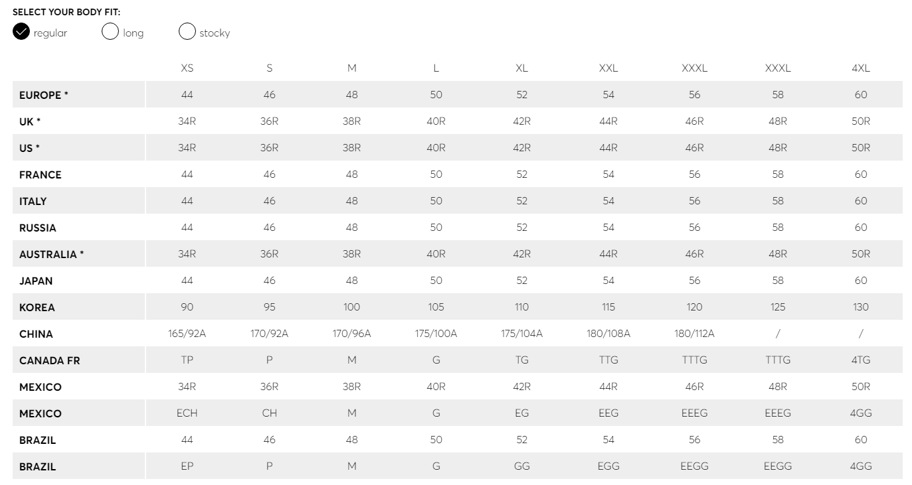Click Mexico ECH size cell
The height and width of the screenshot is (485, 912).
(187, 413)
